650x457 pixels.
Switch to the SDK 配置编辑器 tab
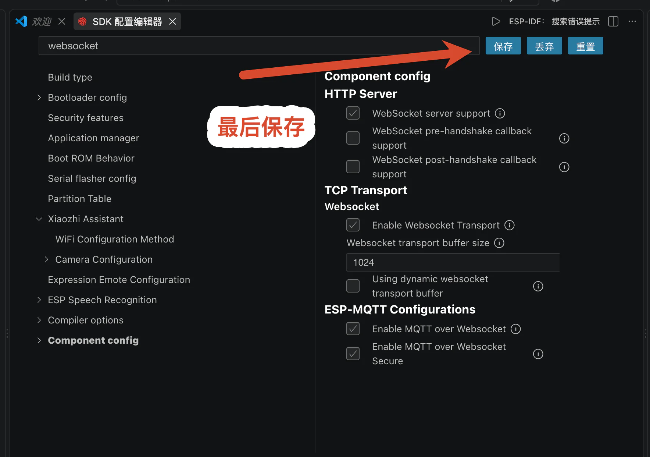[127, 21]
